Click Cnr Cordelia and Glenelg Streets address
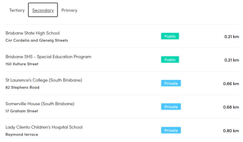The height and width of the screenshot is (142, 243). 37,41
